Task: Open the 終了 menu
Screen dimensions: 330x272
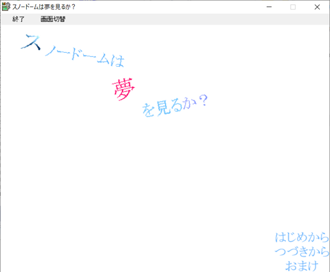Action: pos(19,19)
